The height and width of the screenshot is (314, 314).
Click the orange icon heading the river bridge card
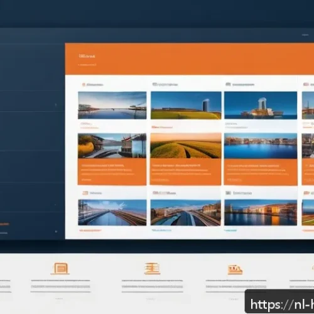[84, 85]
